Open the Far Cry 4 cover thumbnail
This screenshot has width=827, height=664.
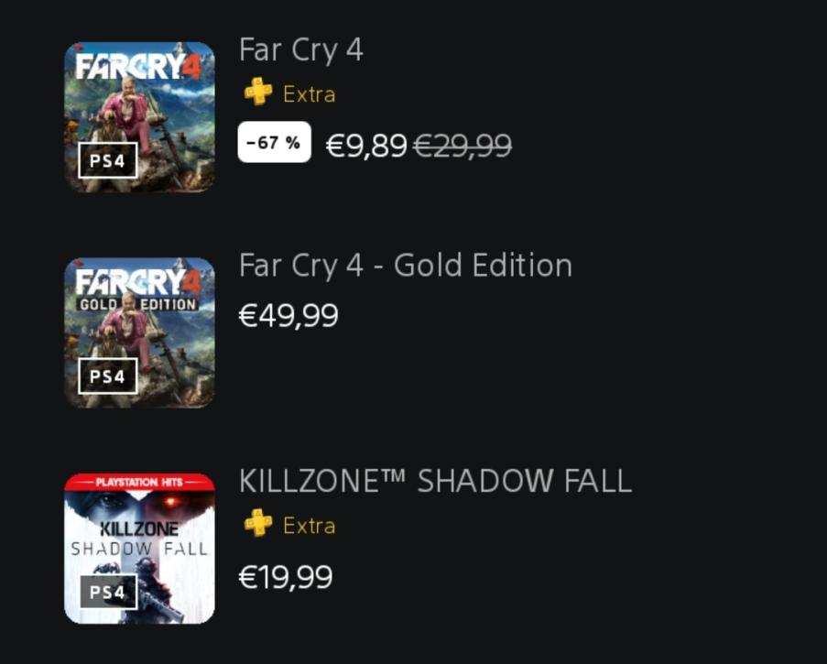(139, 101)
